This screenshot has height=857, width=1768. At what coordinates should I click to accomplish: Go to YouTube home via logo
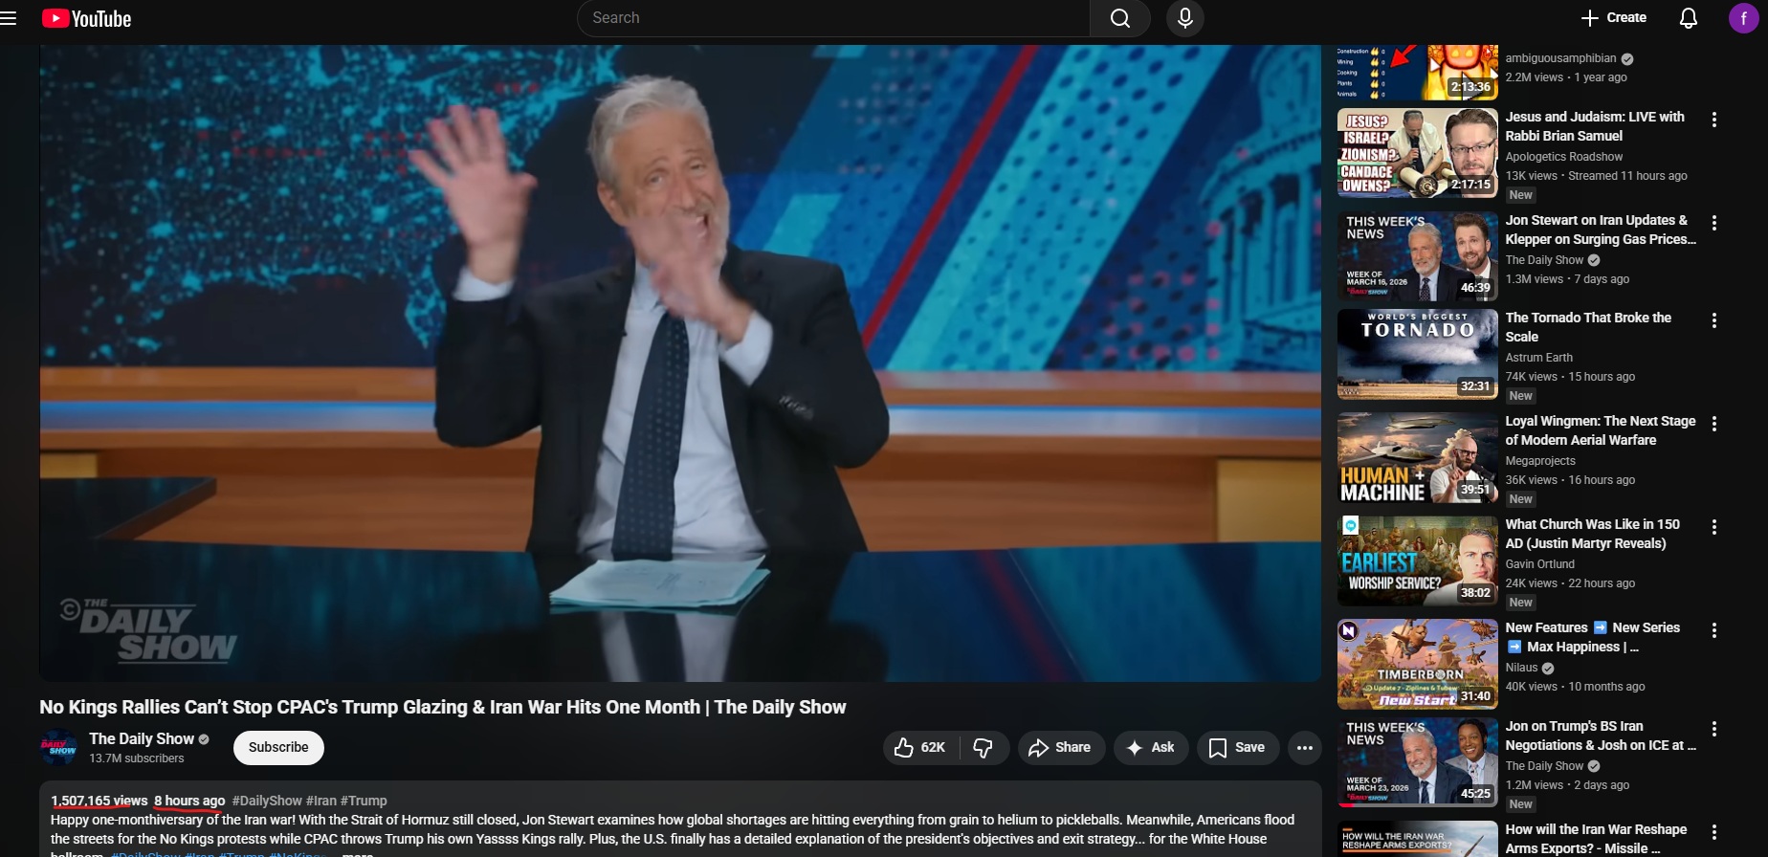pyautogui.click(x=86, y=18)
